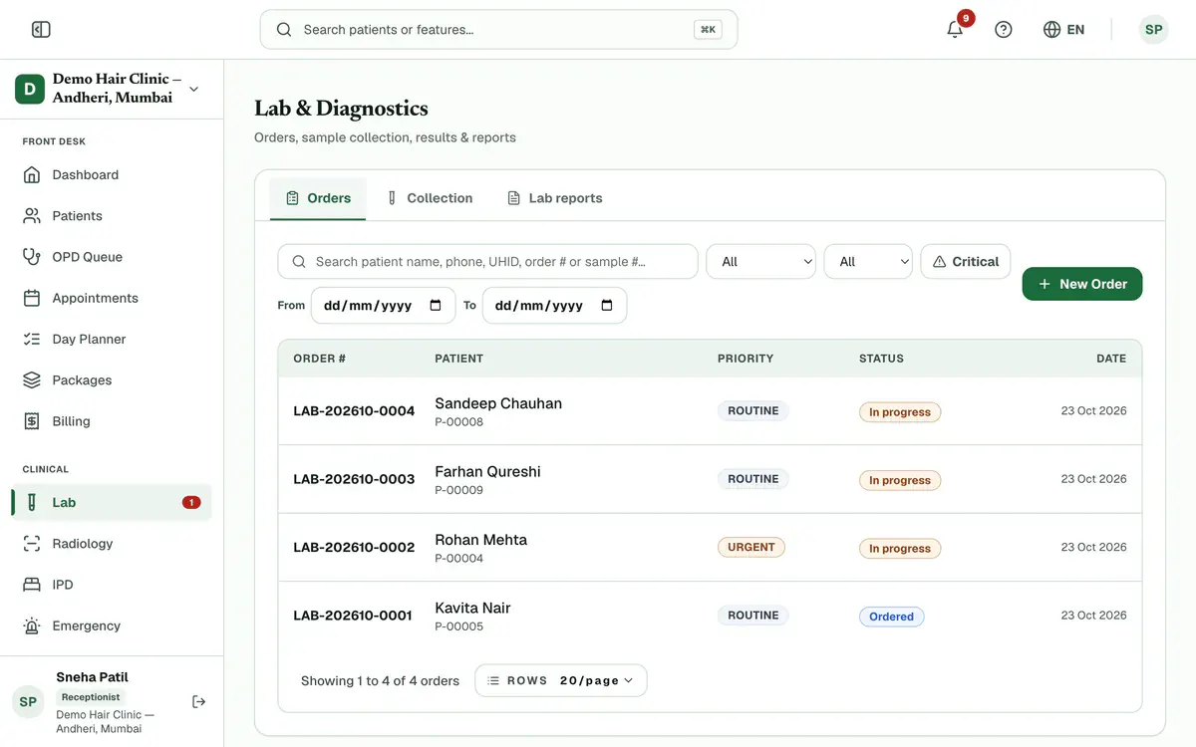Click Showing 1 to 4 of 4 orders
The width and height of the screenshot is (1196, 747).
(x=380, y=681)
